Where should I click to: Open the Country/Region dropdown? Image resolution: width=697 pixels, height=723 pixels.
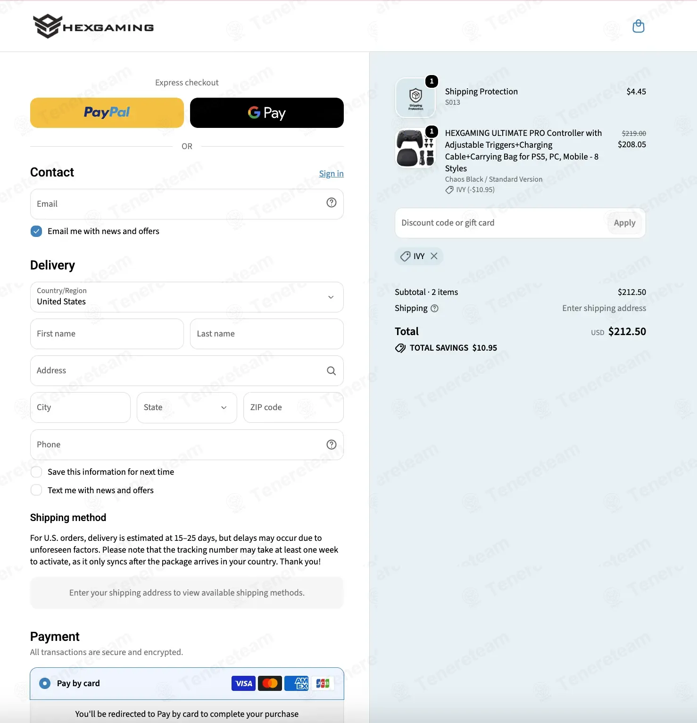tap(187, 297)
